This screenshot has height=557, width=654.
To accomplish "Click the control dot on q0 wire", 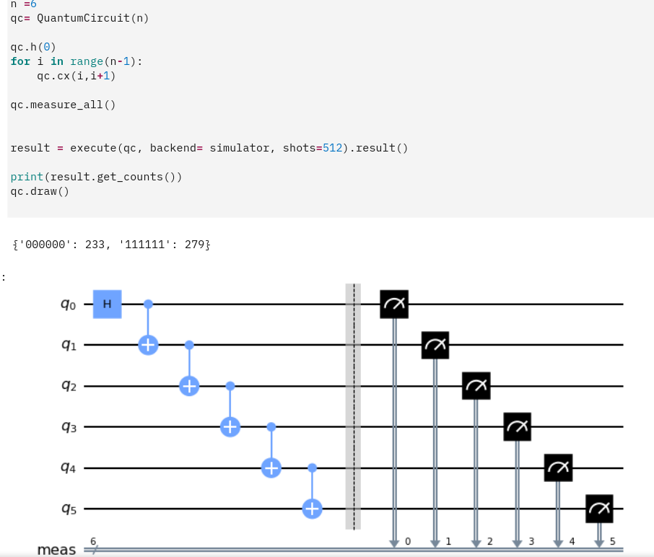I will tap(148, 304).
